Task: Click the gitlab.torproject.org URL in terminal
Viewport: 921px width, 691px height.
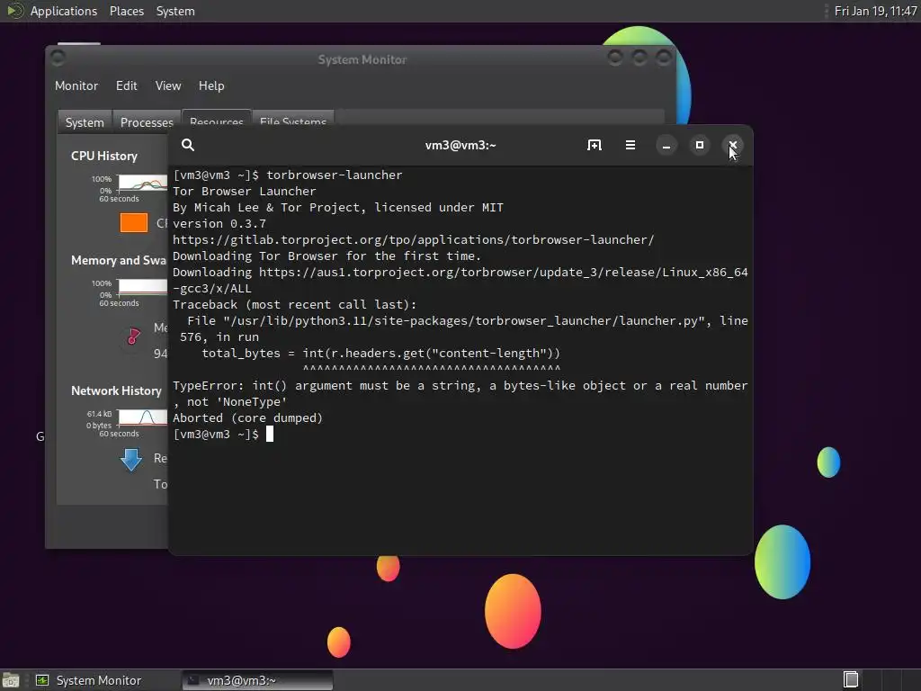Action: click(x=413, y=239)
